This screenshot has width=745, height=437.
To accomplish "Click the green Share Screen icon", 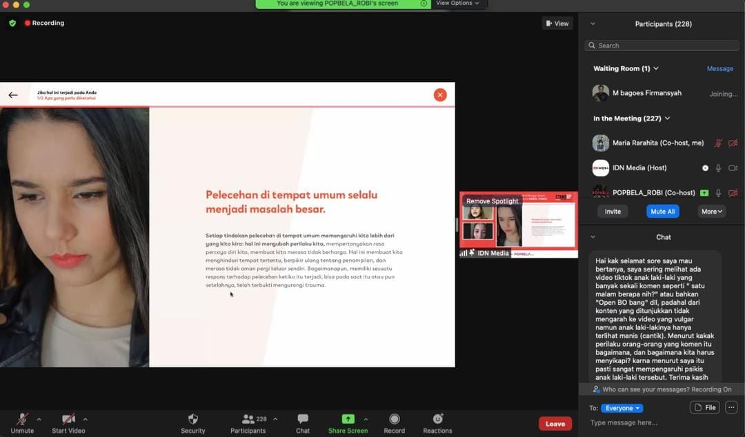I will point(348,419).
